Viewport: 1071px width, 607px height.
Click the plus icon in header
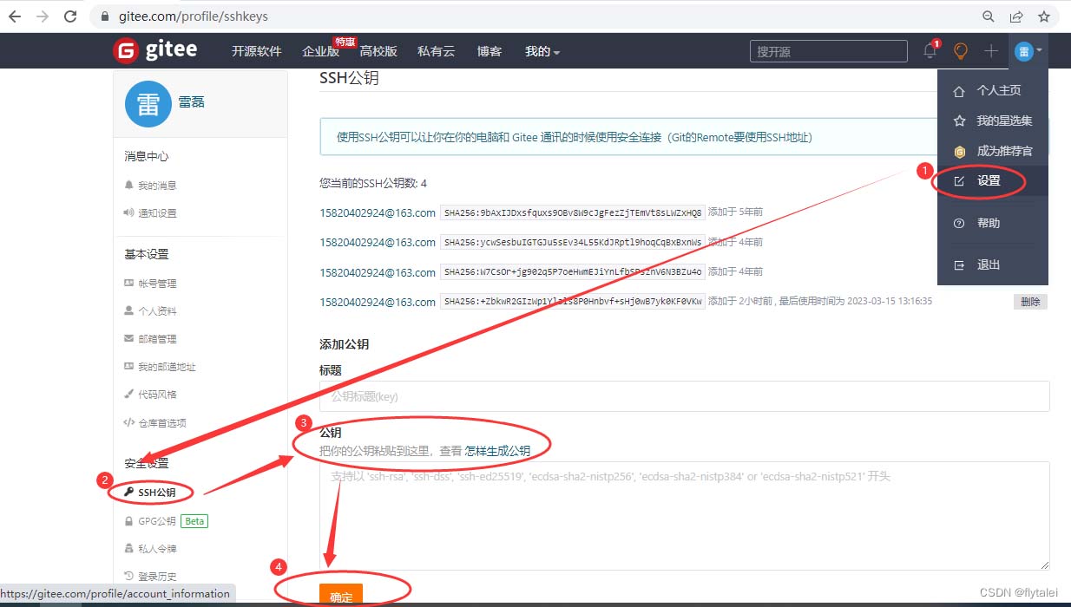pos(991,51)
